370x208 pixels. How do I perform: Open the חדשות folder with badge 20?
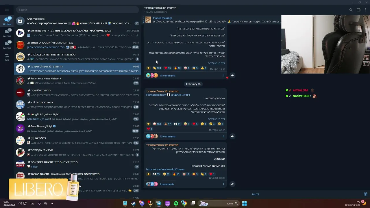(x=7, y=45)
